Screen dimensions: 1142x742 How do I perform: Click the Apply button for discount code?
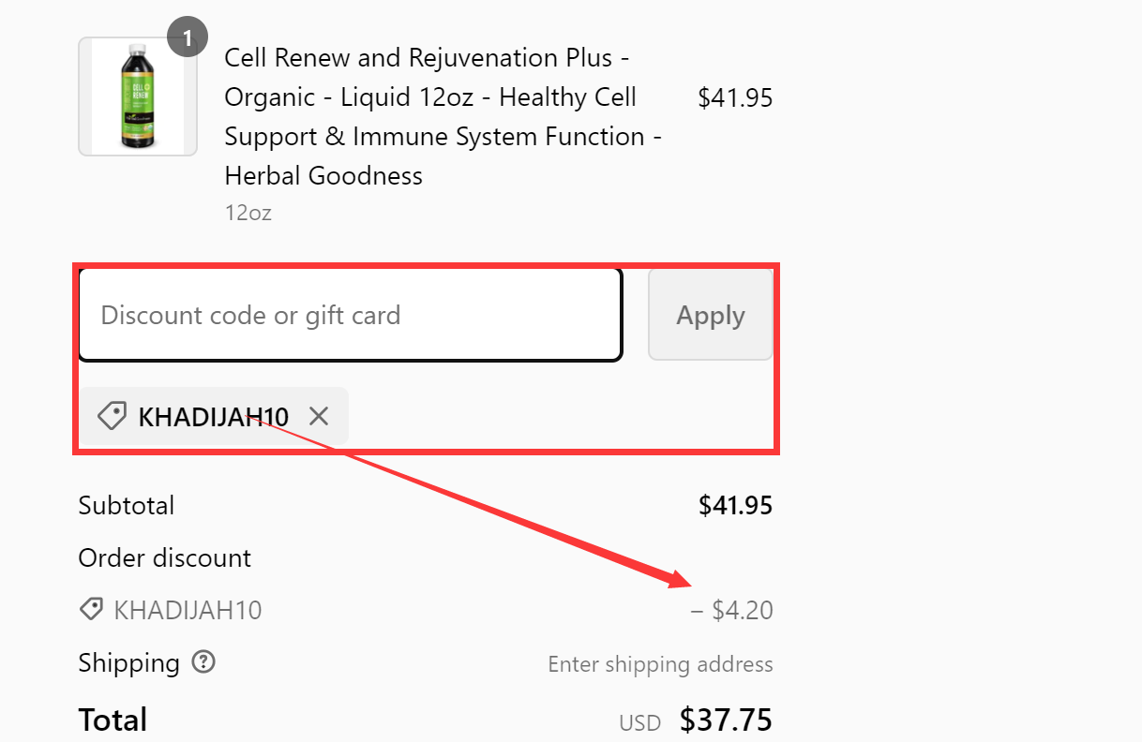click(x=710, y=315)
